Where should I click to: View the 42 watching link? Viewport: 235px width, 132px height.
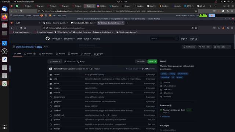pyautogui.click(x=167, y=93)
